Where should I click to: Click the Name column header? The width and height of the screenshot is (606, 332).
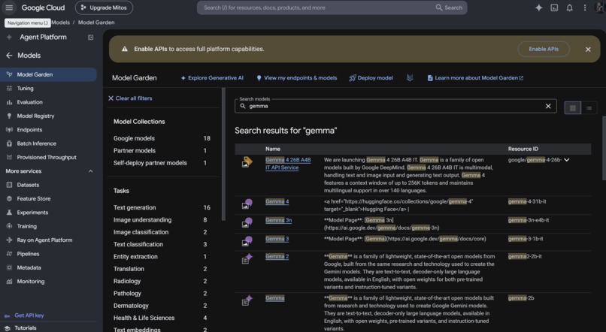pos(272,149)
